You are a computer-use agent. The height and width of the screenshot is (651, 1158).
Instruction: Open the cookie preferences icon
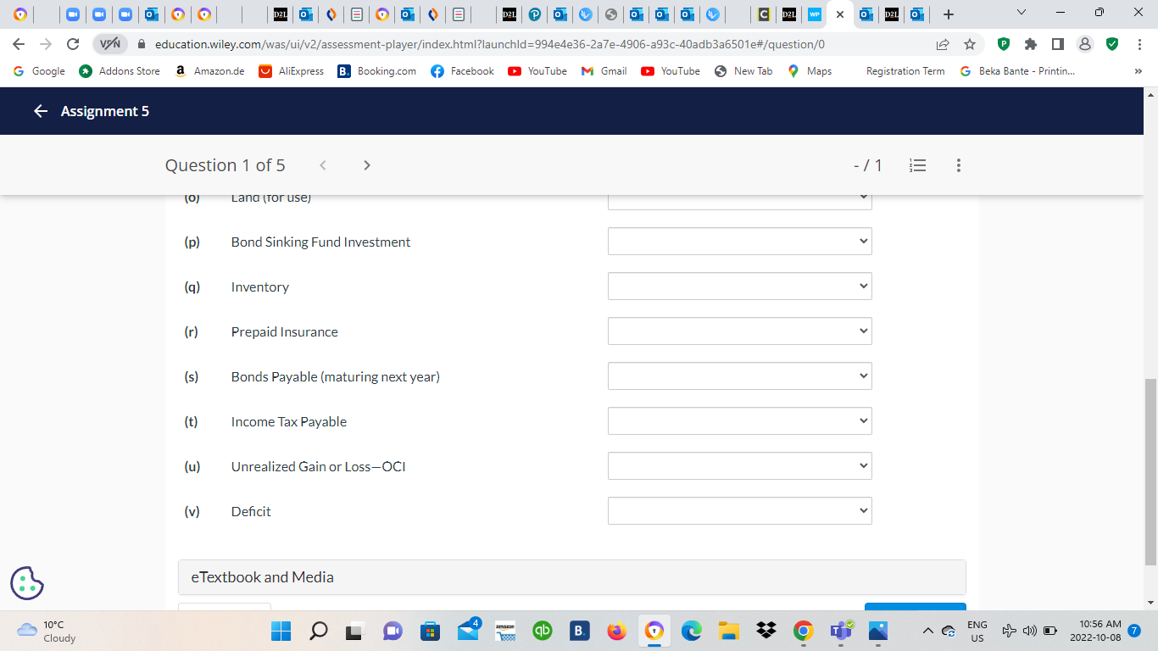(x=27, y=583)
